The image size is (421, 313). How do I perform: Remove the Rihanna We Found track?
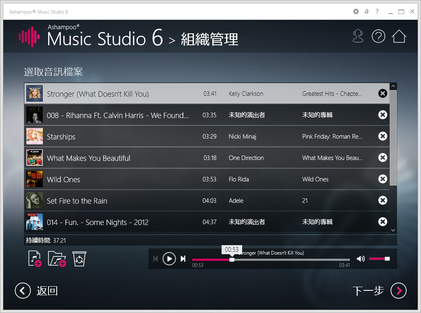coord(383,115)
